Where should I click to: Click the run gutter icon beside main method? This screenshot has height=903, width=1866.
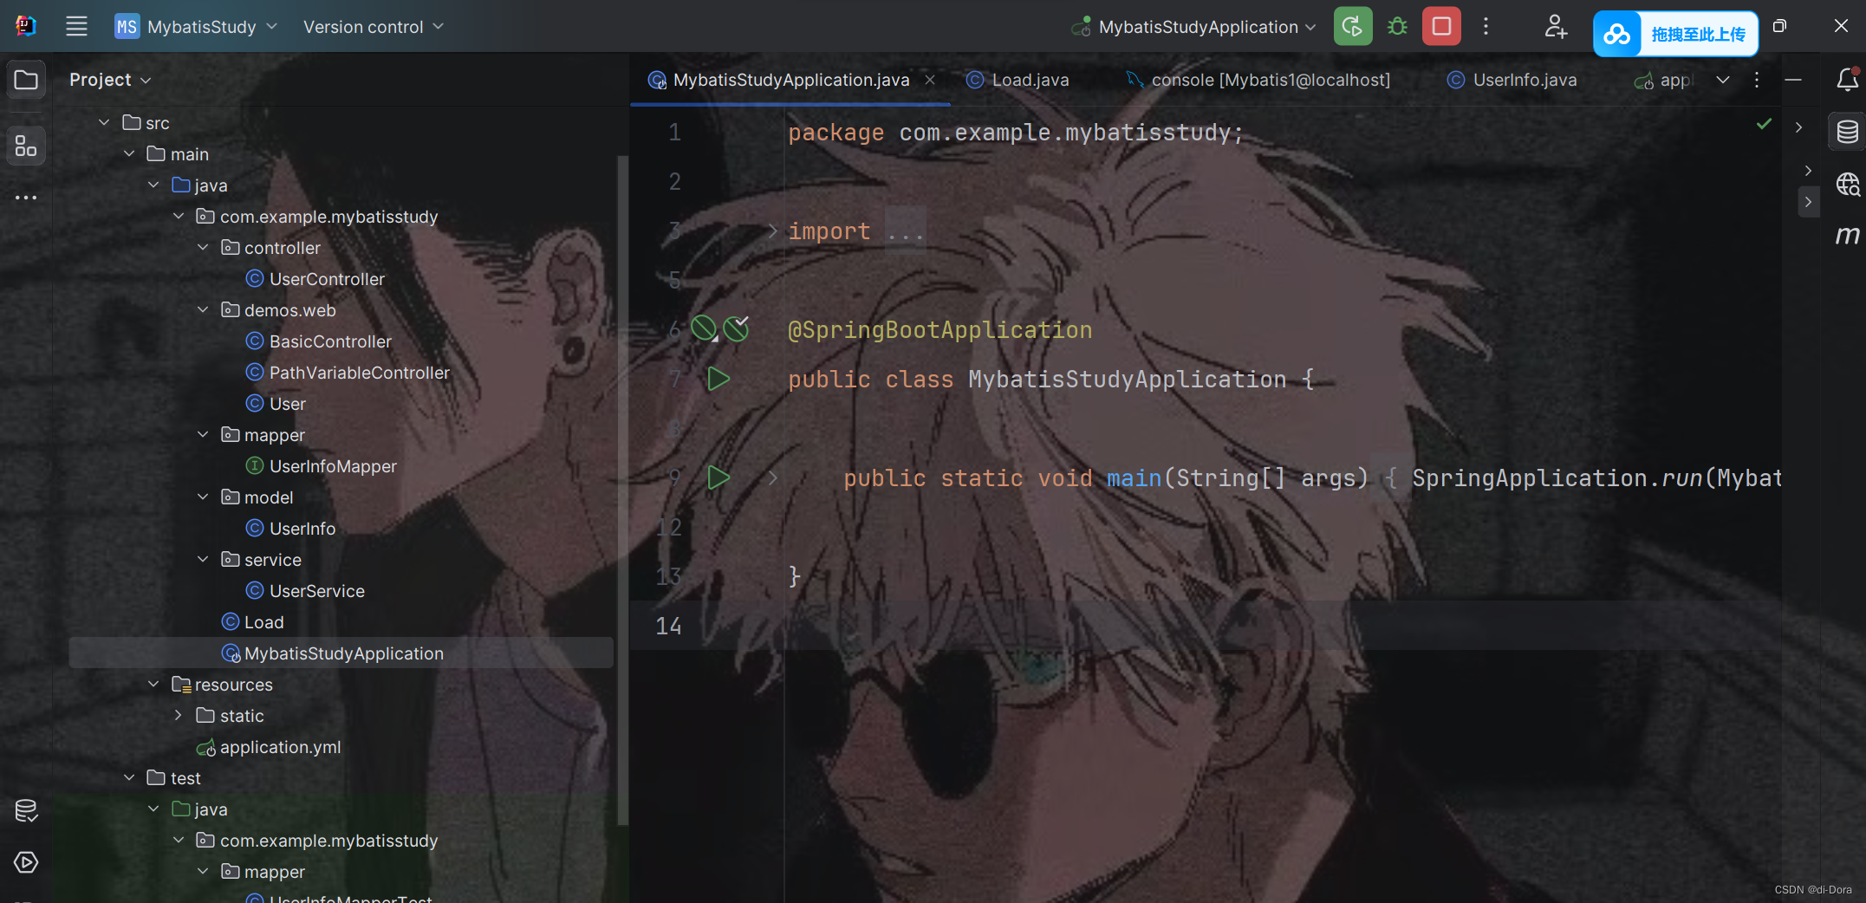tap(718, 477)
